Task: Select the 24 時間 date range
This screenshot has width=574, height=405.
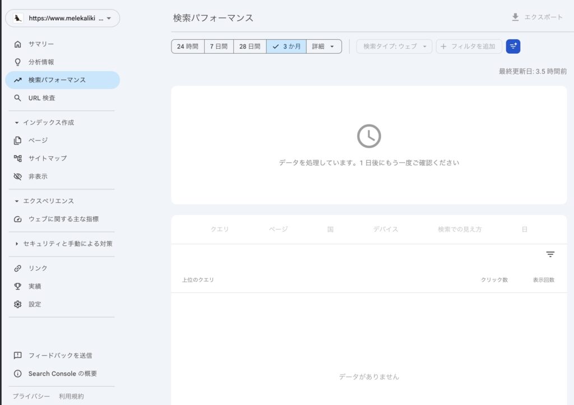Action: click(188, 46)
